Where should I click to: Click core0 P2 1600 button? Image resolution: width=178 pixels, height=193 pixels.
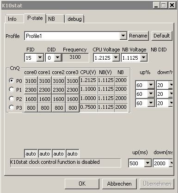coord(31,99)
